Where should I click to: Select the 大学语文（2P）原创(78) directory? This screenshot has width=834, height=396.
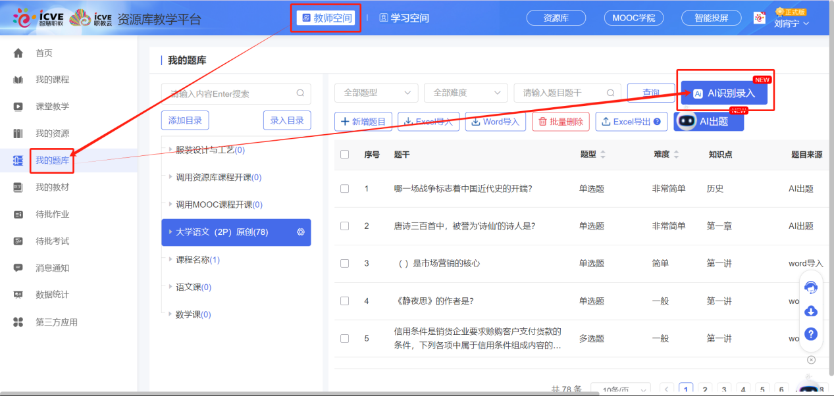(x=236, y=232)
